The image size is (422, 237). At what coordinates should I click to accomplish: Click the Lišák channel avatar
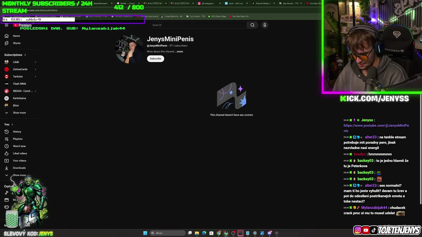coord(7,62)
